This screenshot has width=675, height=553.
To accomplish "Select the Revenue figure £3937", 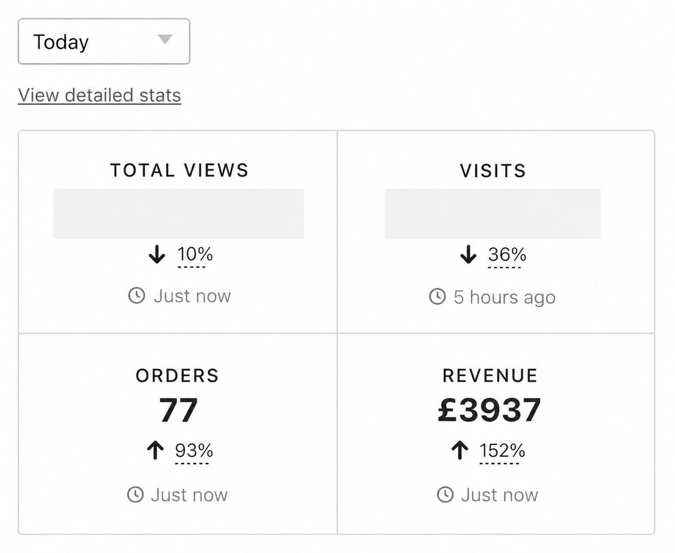I will 489,410.
